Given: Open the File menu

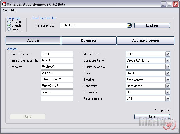Looking at the screenshot, I should coord(4,10).
